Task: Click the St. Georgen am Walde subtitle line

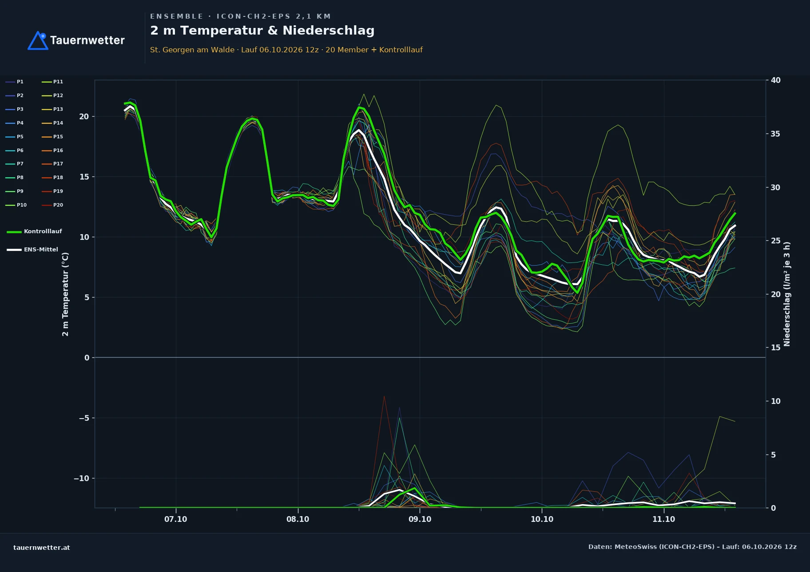Action: pos(286,50)
